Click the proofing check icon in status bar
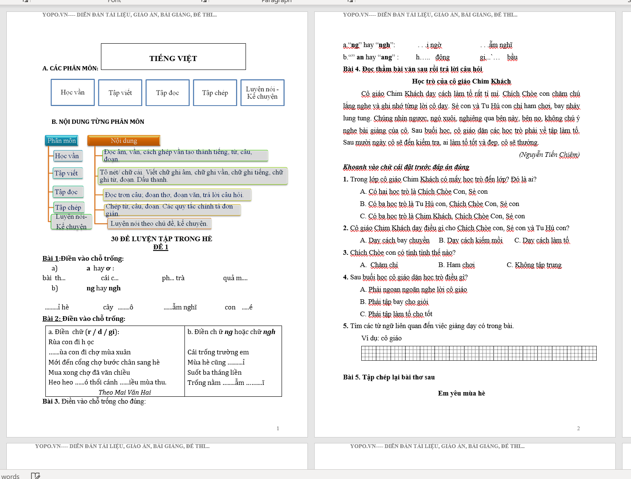The width and height of the screenshot is (631, 479). [35, 476]
